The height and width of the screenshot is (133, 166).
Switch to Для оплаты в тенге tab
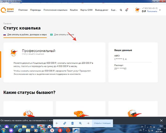64,35
